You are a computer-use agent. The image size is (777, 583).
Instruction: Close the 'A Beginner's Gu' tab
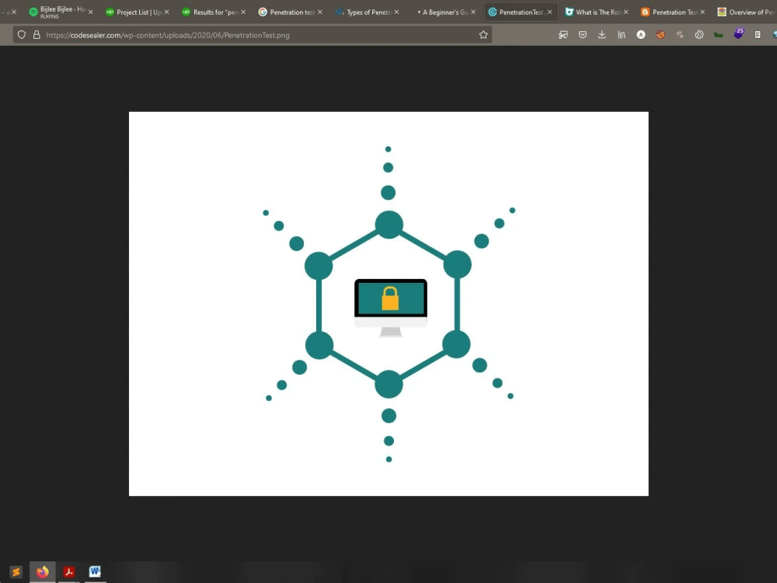(472, 12)
